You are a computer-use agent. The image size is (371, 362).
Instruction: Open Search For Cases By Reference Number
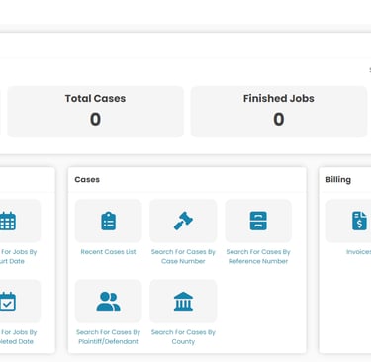[258, 256]
